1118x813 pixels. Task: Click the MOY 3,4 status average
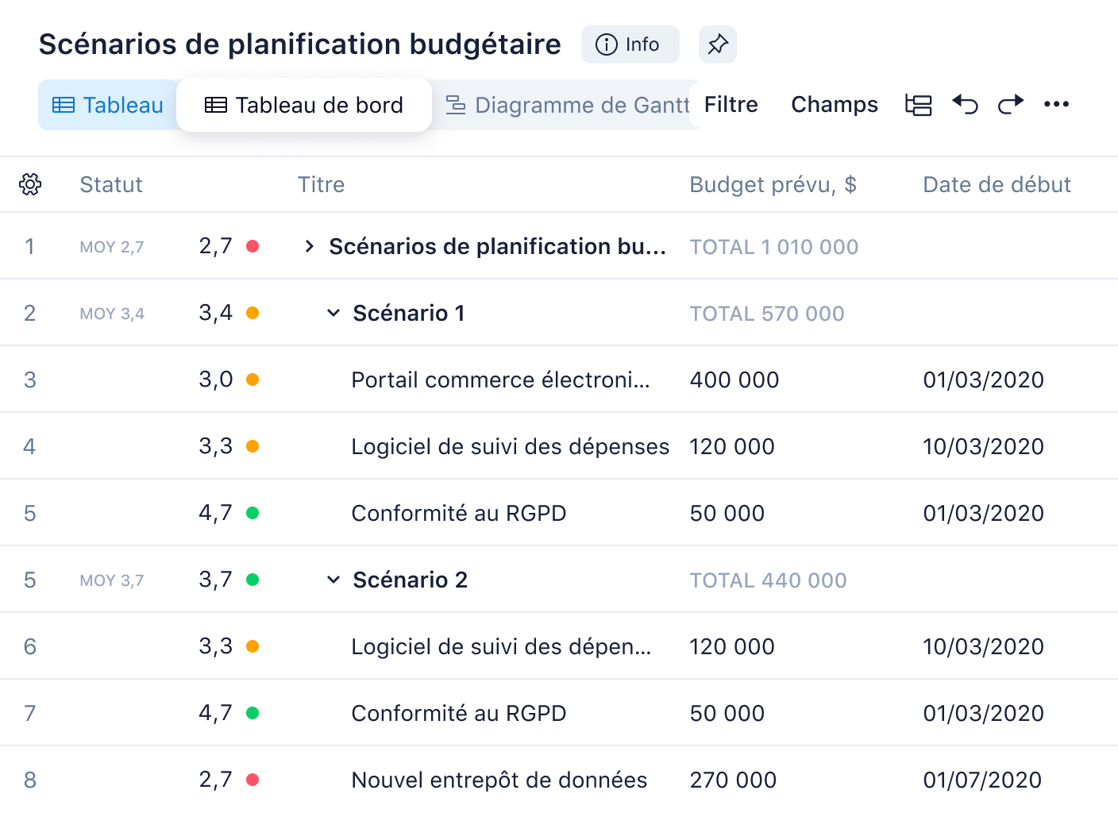112,314
